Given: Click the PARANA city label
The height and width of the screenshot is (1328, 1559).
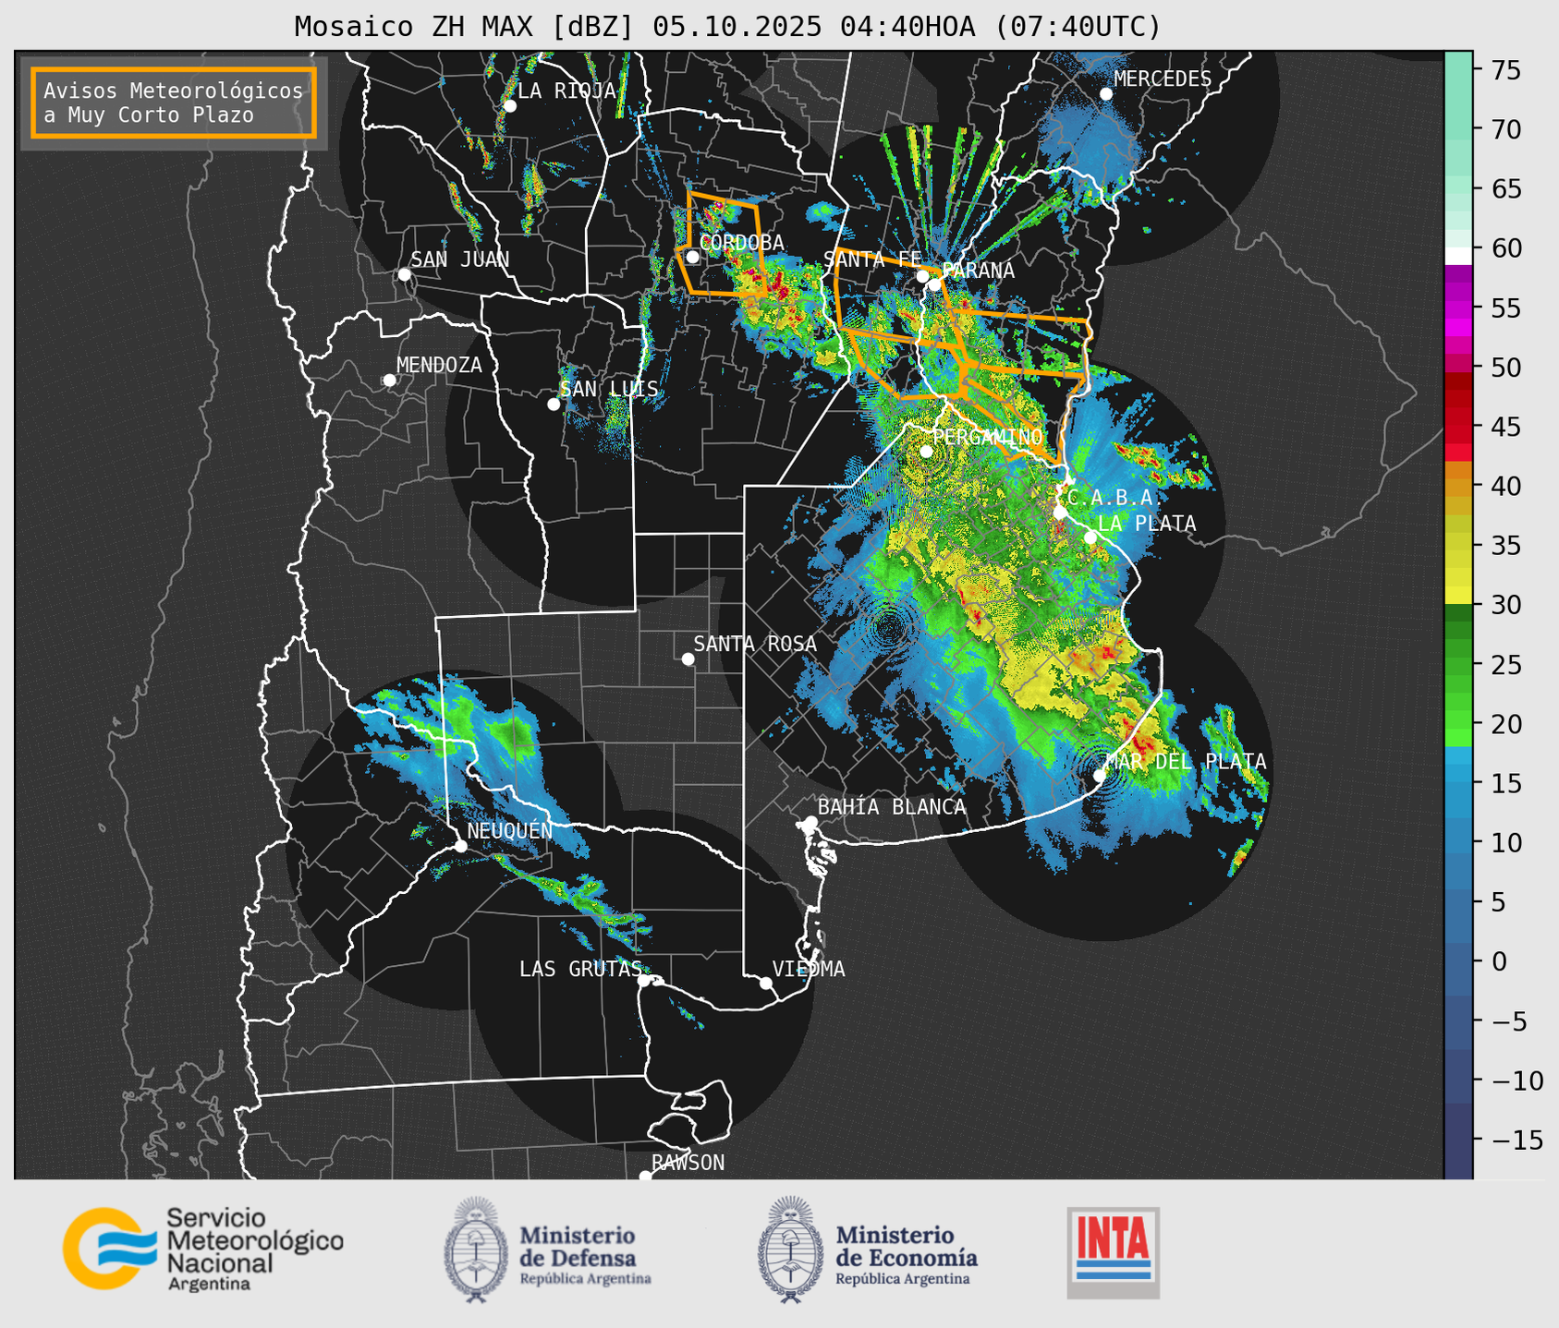Looking at the screenshot, I should (x=979, y=271).
